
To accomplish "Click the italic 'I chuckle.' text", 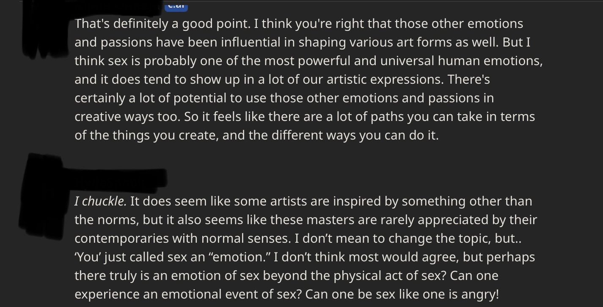I will coord(101,201).
